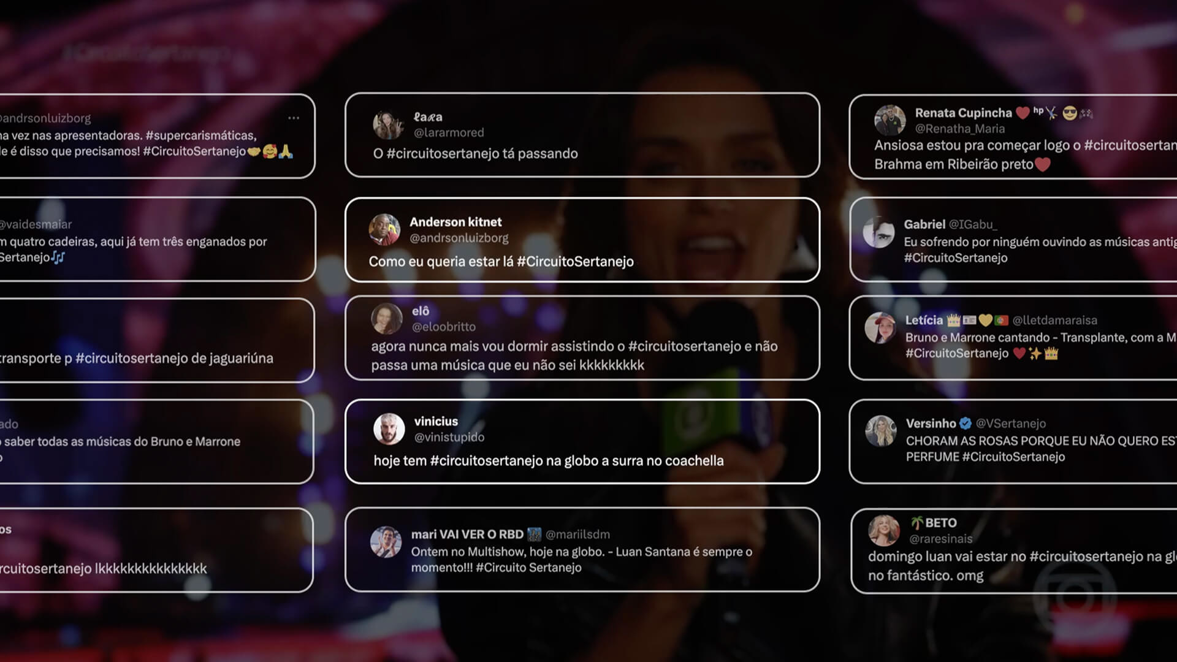
Task: Click Versinho's avatar thumbnail
Action: coord(881,430)
